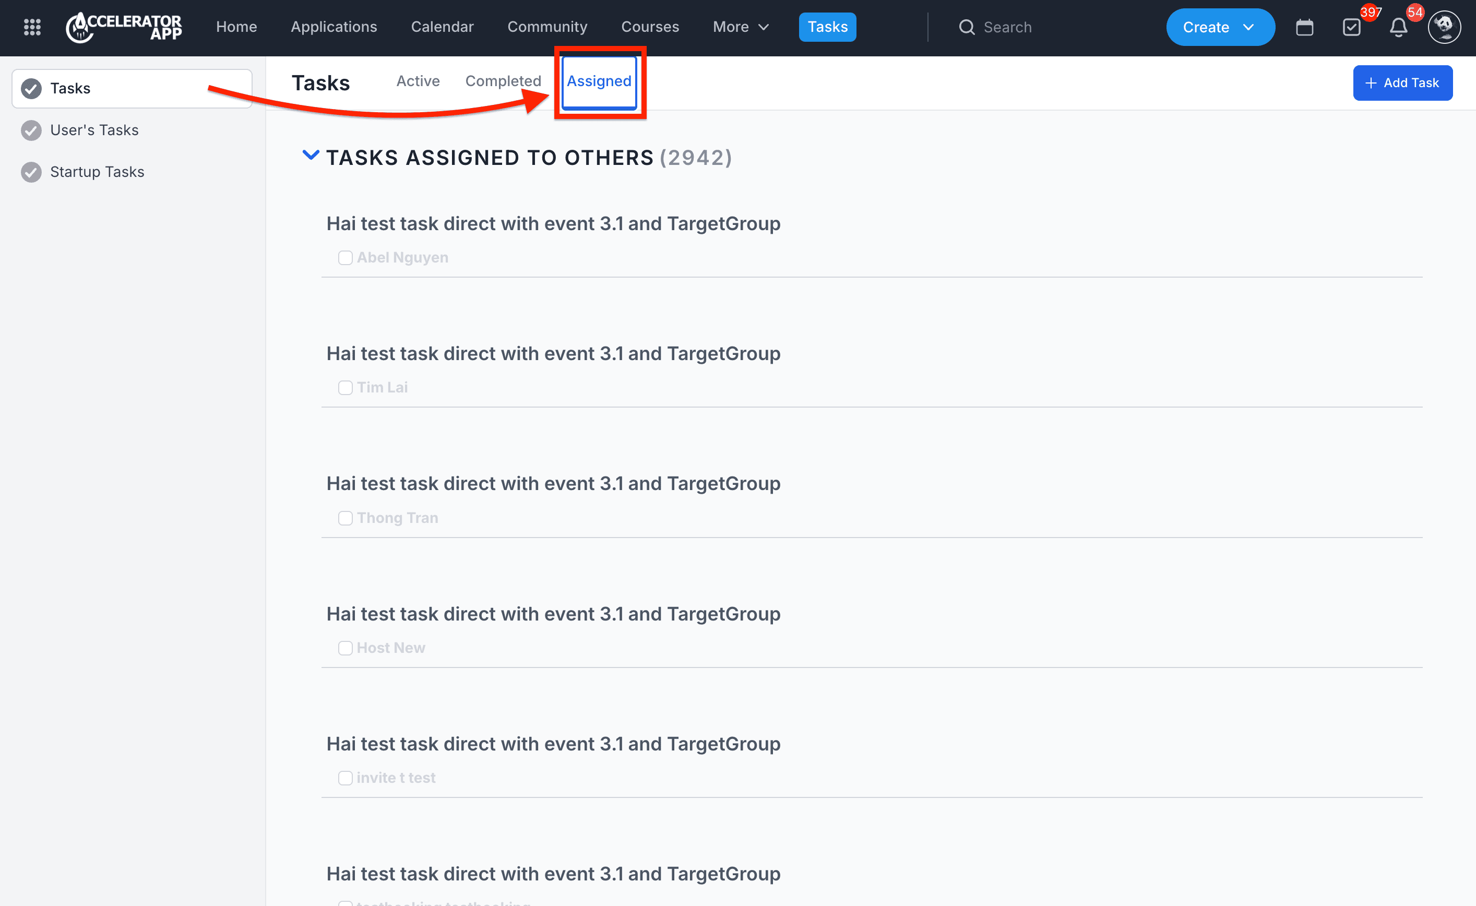
Task: Check the Host New task checkbox
Action: point(345,648)
